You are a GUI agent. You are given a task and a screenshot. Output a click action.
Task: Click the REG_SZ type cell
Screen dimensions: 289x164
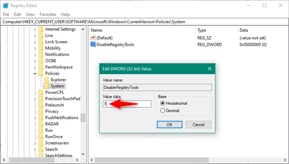coord(204,38)
